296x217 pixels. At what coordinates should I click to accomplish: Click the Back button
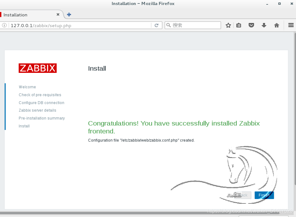click(x=243, y=195)
